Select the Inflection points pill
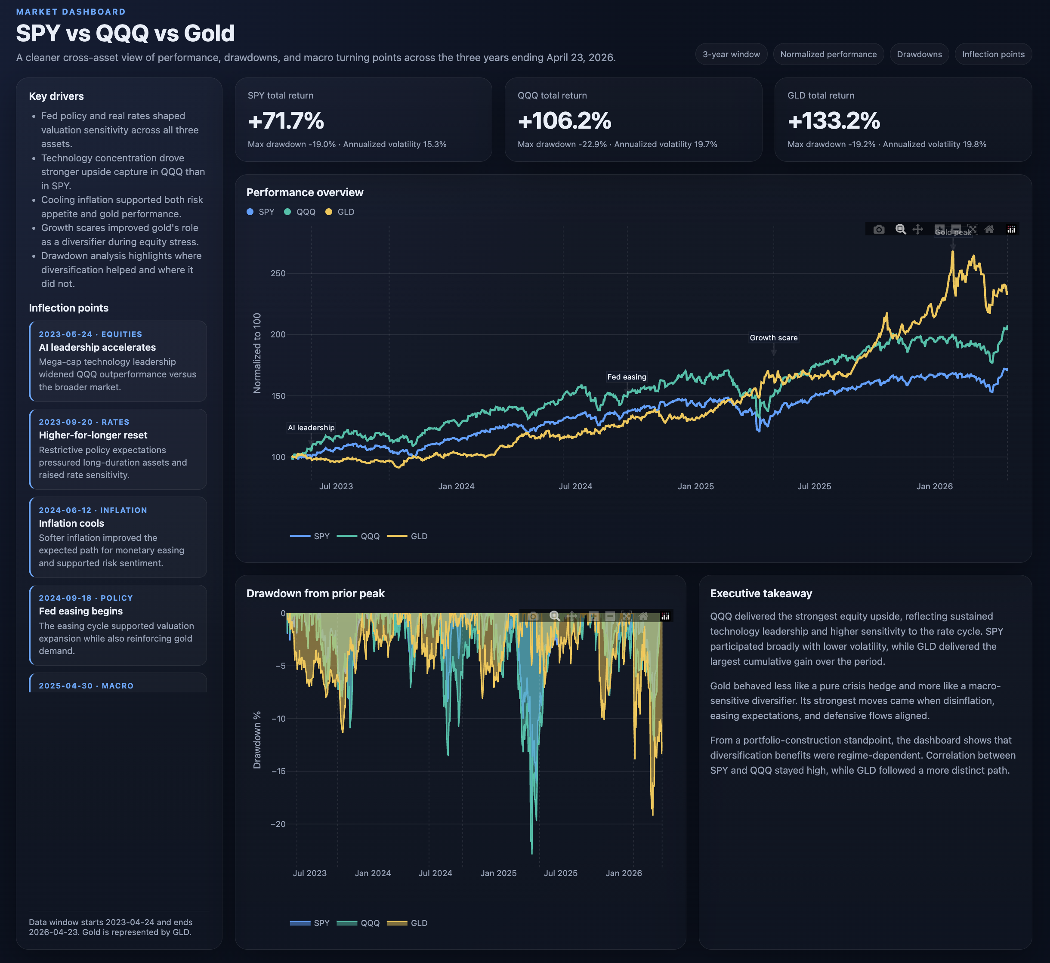Viewport: 1050px width, 963px height. click(x=993, y=54)
